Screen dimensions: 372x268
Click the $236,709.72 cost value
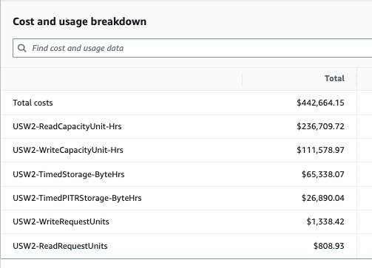pyautogui.click(x=320, y=126)
